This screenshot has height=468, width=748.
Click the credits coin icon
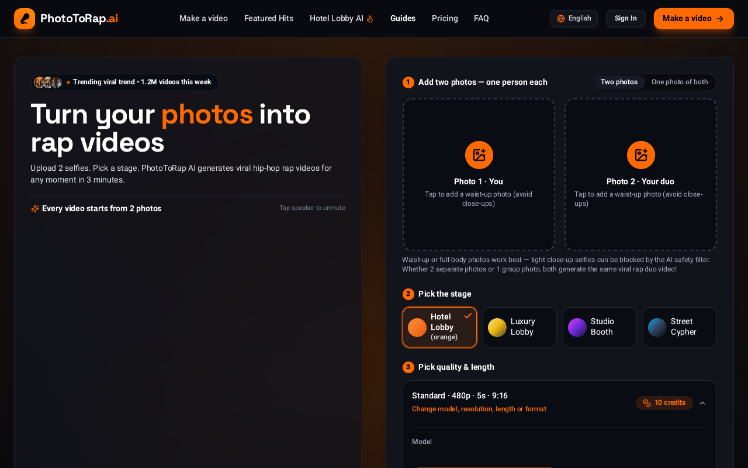coord(647,403)
